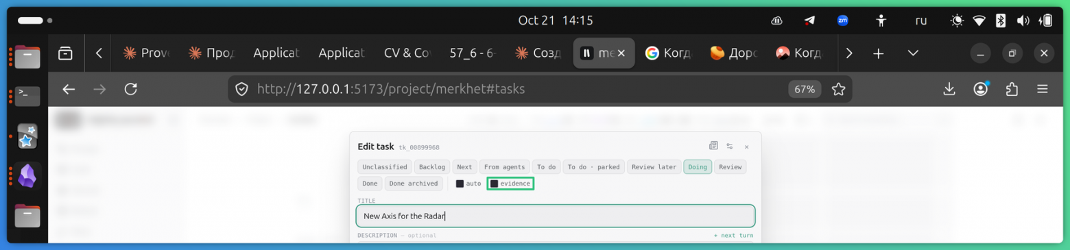The image size is (1070, 250).
Task: Expand the list all tabs dropdown
Action: coord(913,53)
